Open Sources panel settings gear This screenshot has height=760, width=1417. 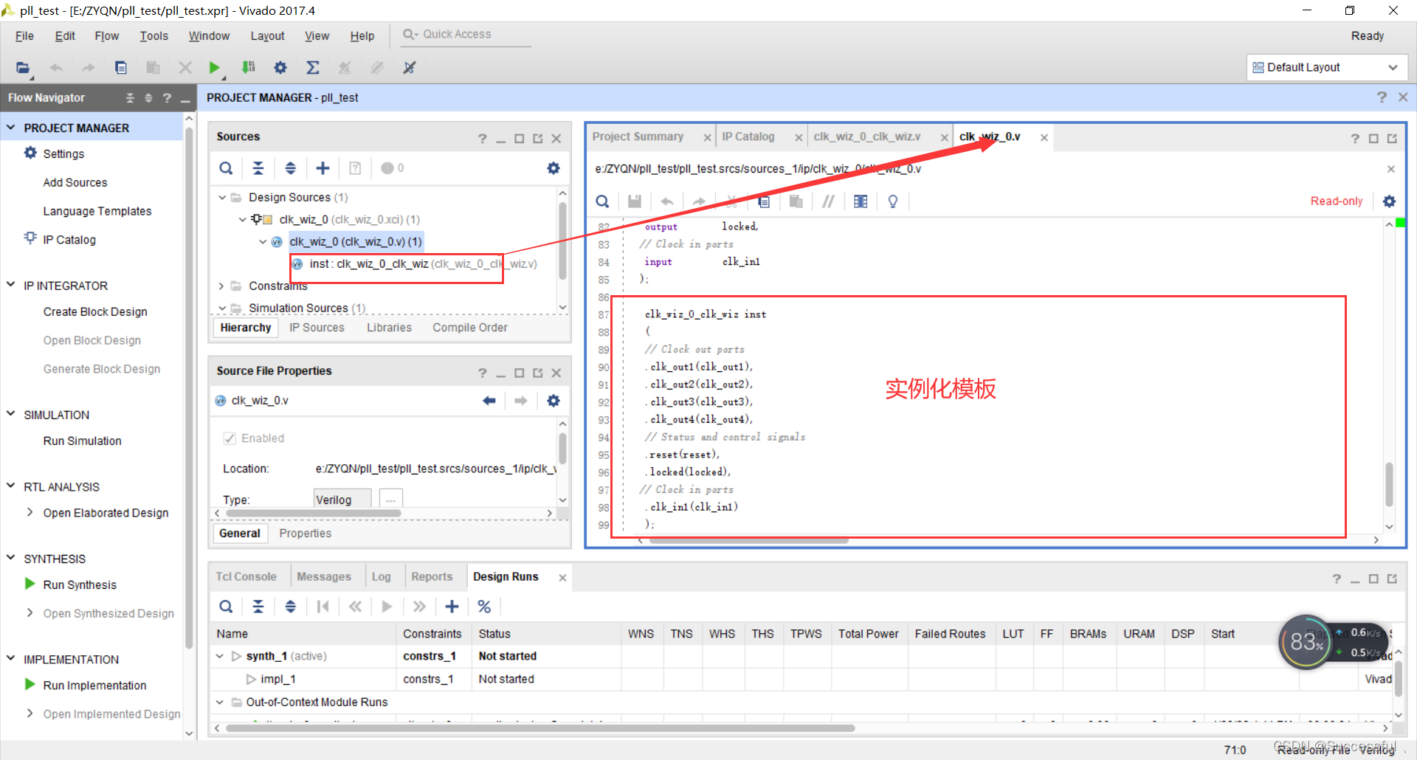554,168
